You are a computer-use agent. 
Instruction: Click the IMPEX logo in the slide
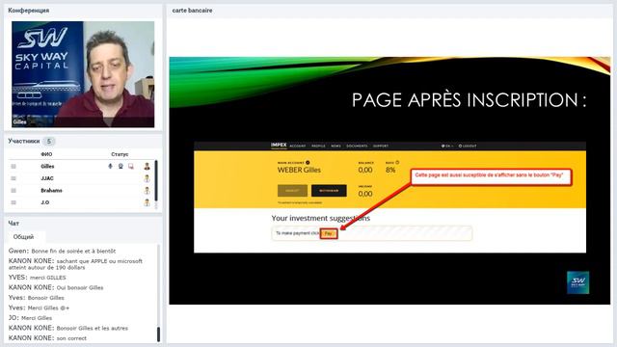point(279,146)
